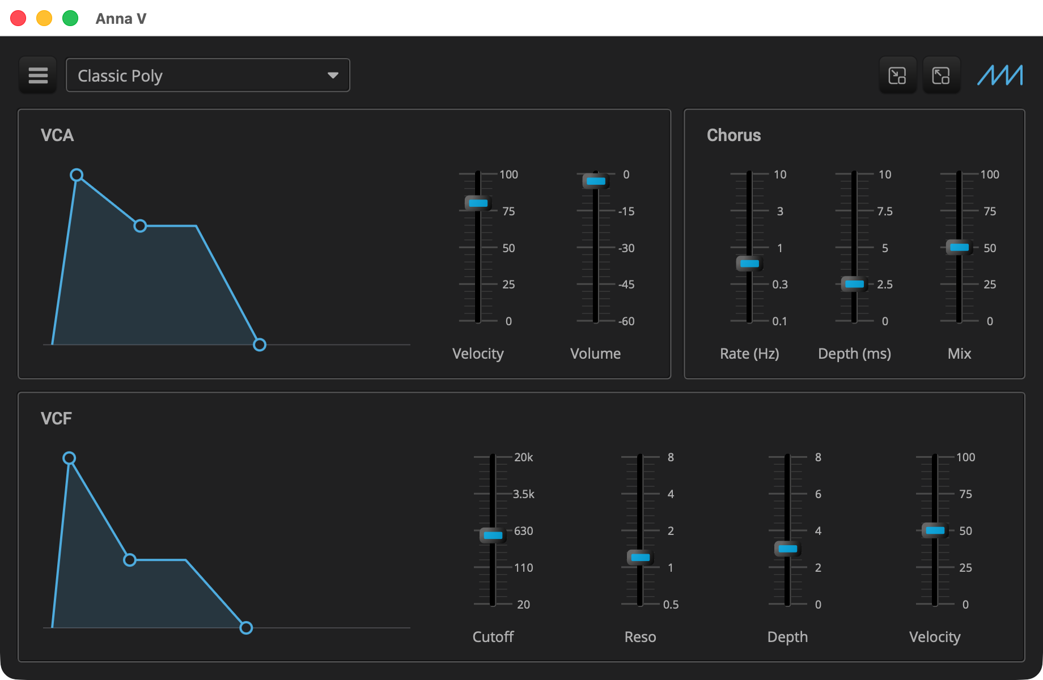Viewport: 1043px width, 680px height.
Task: Select the VCF envelope release end node
Action: pos(246,628)
